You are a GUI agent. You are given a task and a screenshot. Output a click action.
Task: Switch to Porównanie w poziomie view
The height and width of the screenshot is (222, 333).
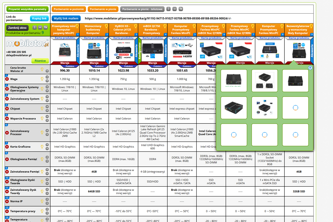tap(69, 9)
